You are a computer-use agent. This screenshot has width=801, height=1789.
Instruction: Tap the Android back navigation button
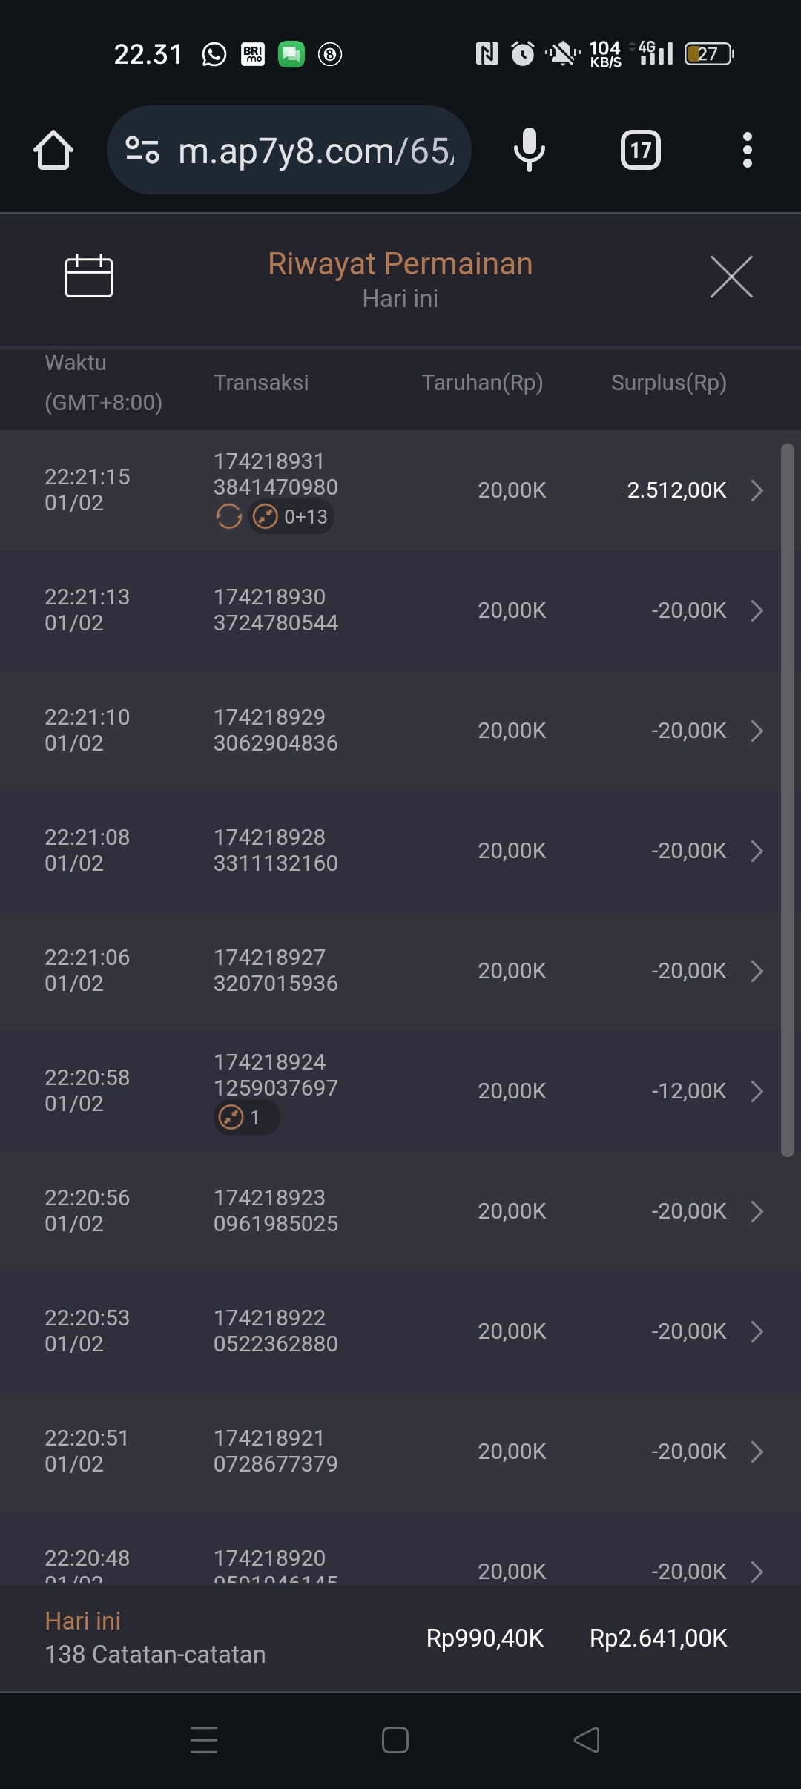click(586, 1739)
